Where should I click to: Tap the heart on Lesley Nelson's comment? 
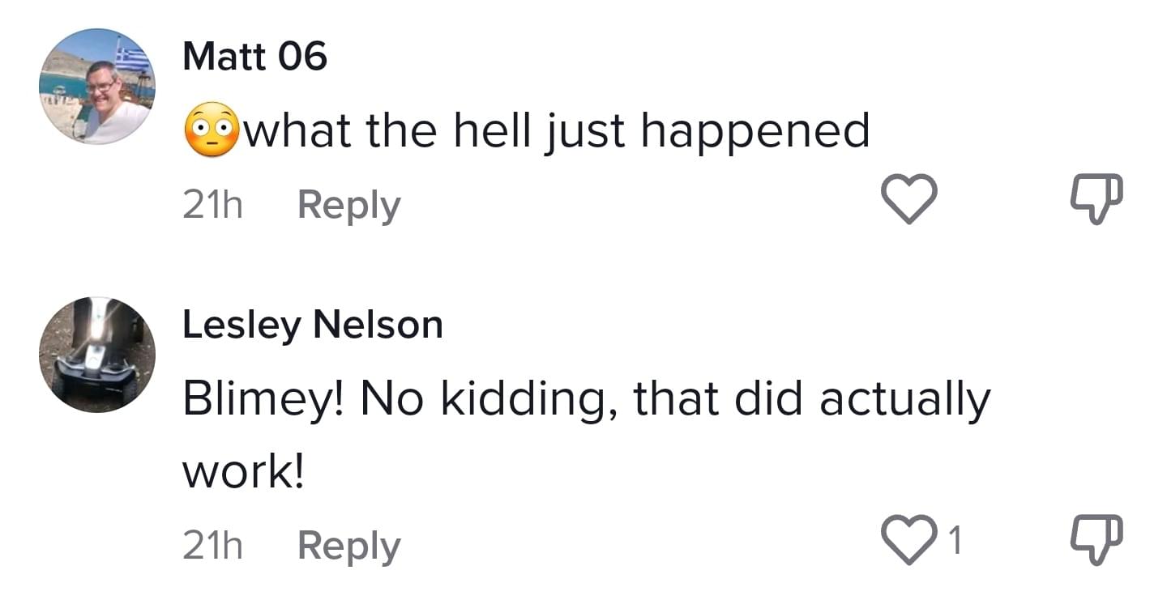point(908,541)
